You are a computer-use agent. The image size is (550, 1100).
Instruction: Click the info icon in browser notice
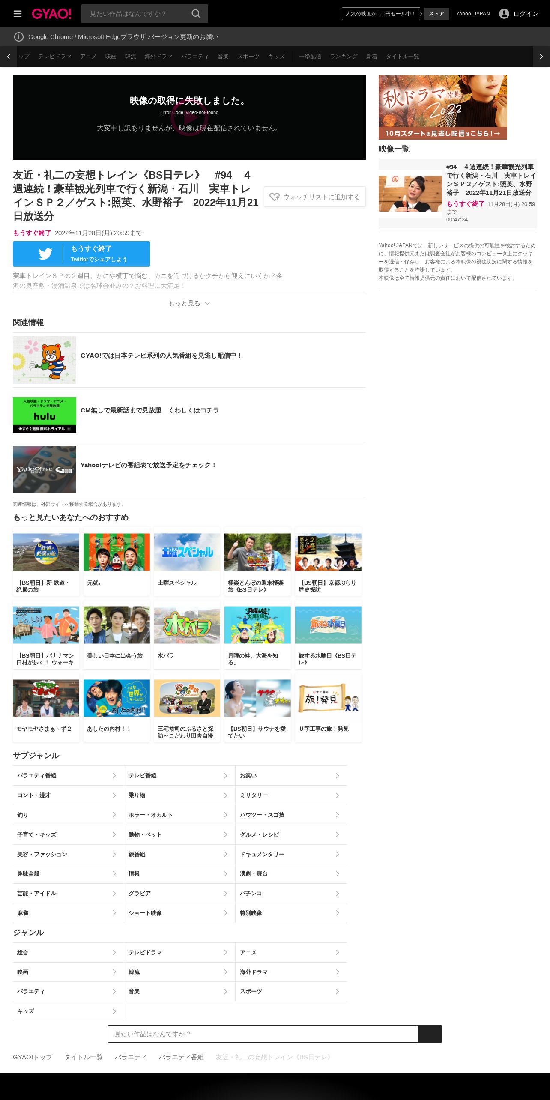(x=19, y=37)
